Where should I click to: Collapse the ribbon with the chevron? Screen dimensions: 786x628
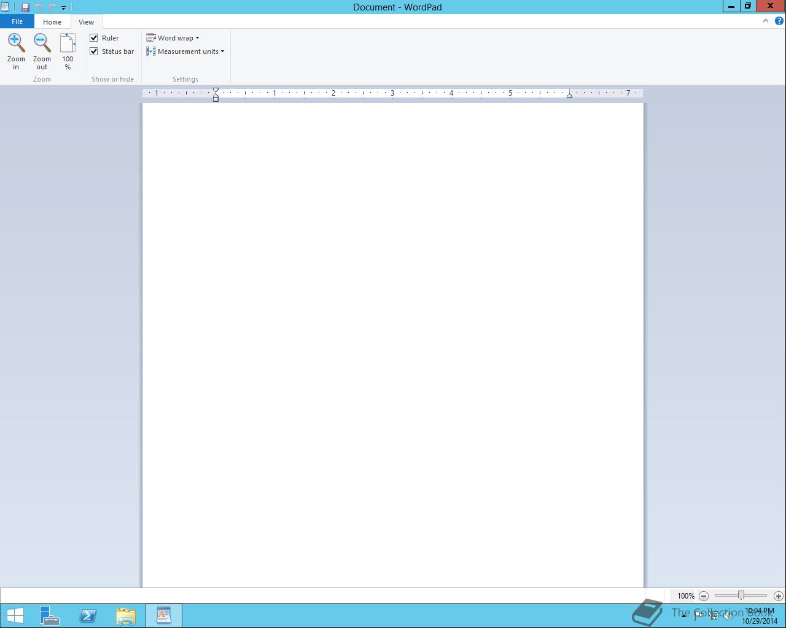(x=765, y=21)
